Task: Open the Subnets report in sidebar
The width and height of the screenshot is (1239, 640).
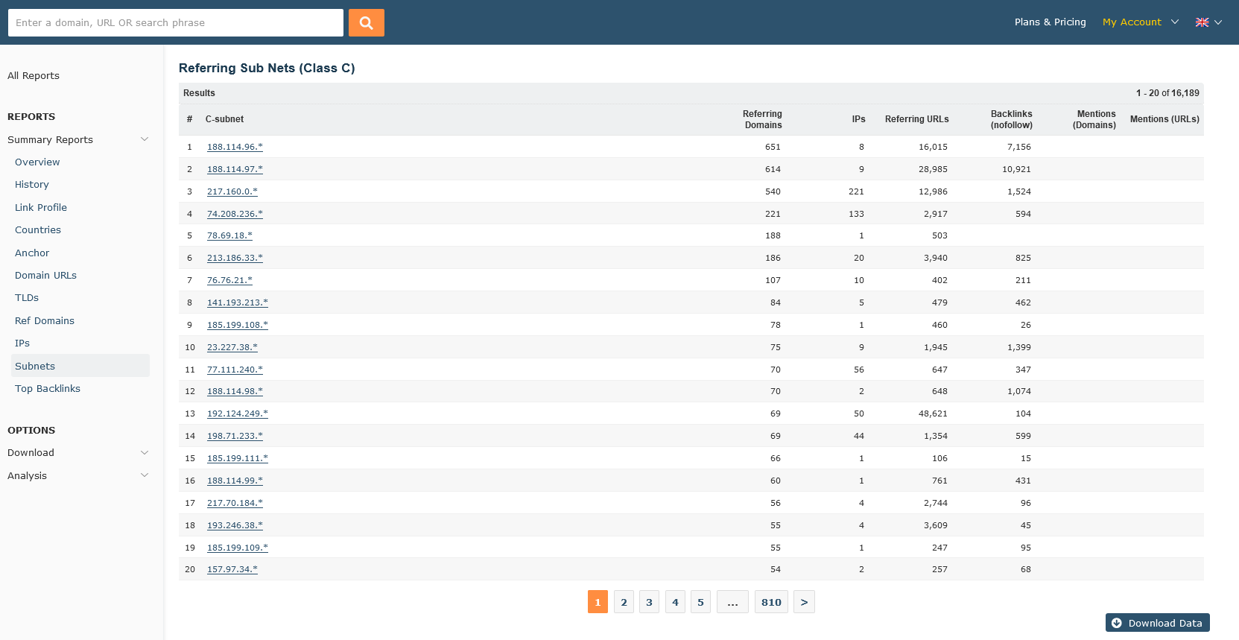Action: [x=35, y=366]
